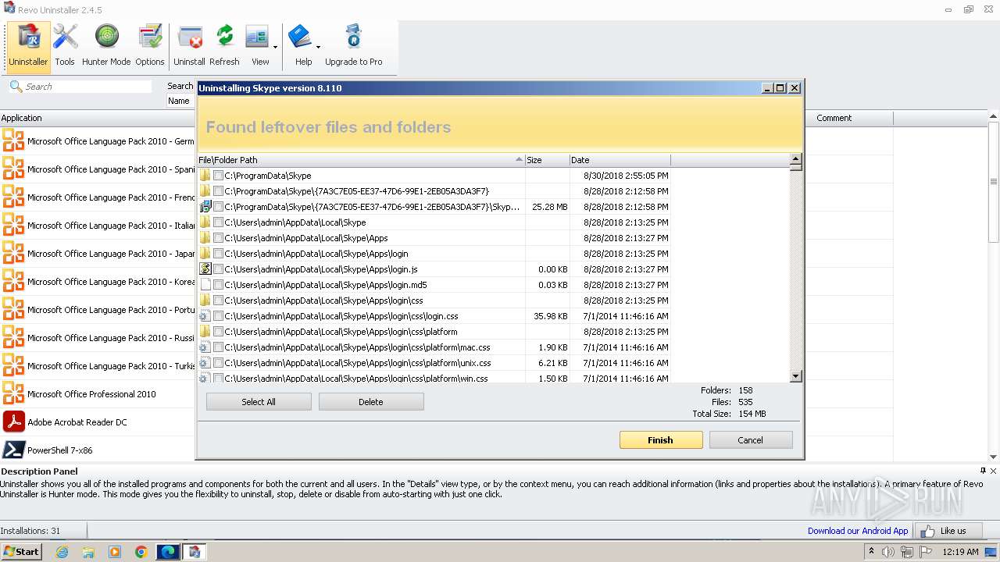This screenshot has height=562, width=1000.
Task: Sort by File\Folder Path column
Action: [361, 160]
